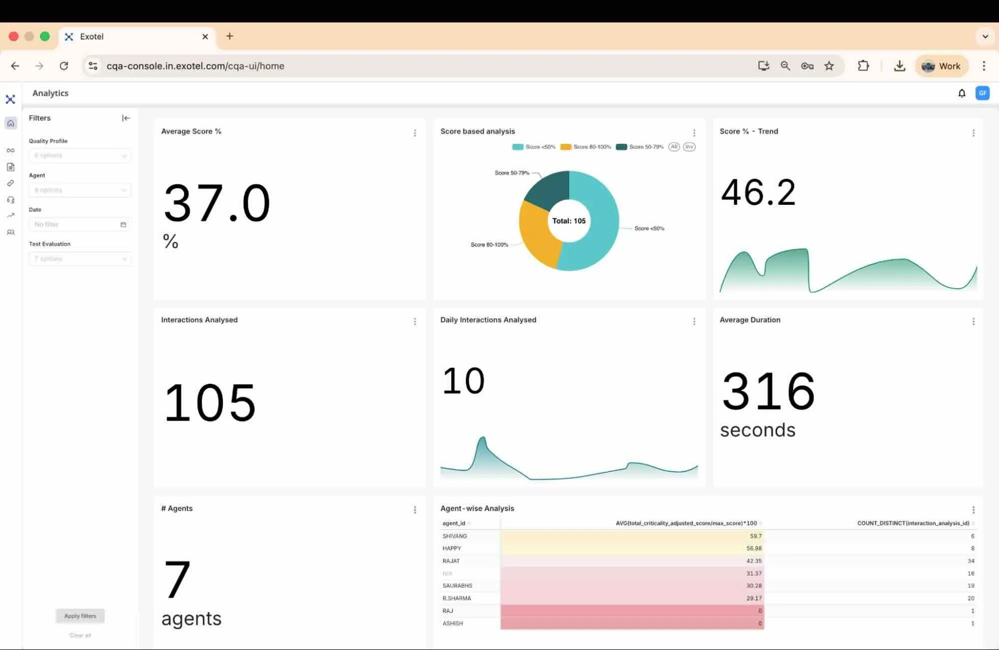Expand the Agent filter dropdown
Screen dimensions: 999x650
click(x=80, y=190)
